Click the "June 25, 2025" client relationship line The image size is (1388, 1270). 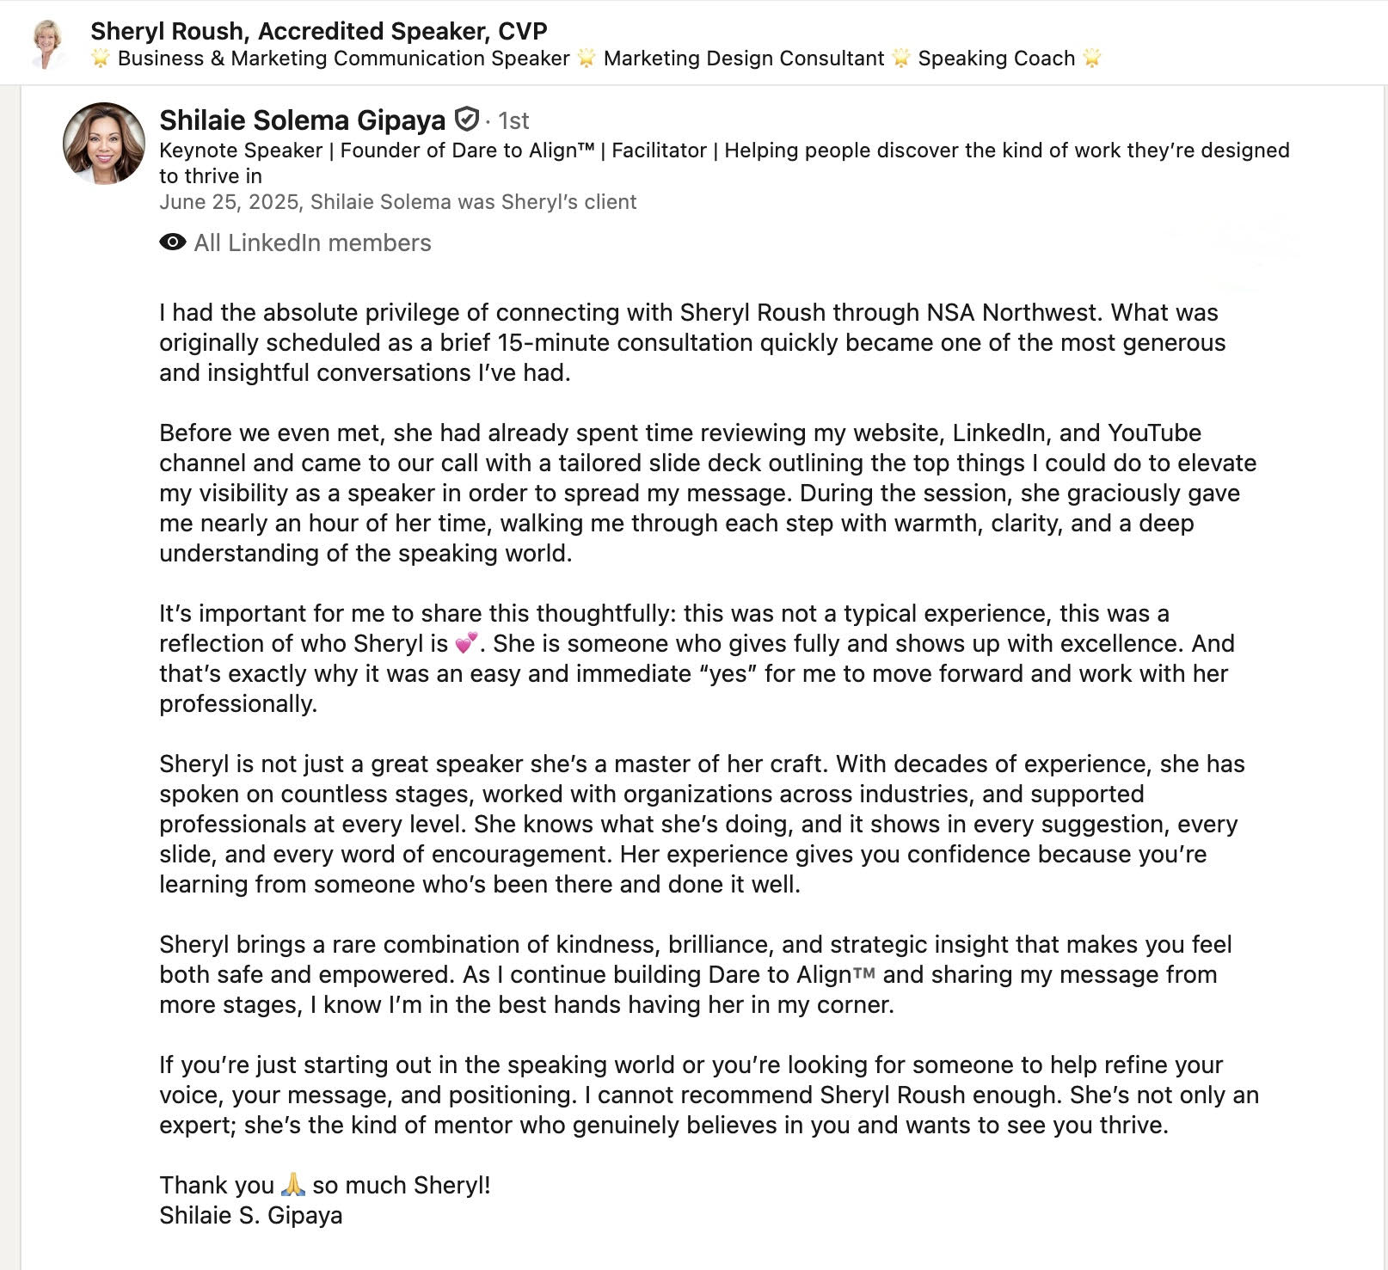(x=397, y=202)
